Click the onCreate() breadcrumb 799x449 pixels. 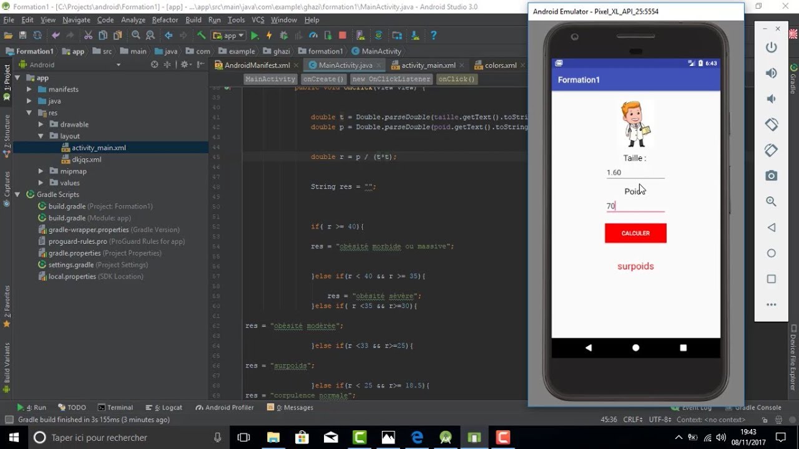pos(323,79)
